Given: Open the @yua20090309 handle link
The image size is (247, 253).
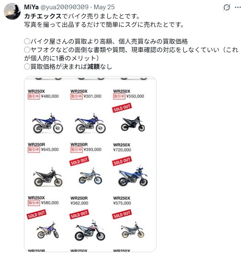Looking at the screenshot, I should (x=64, y=7).
